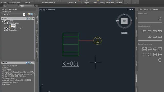
Task: Click the W compass direction on ViewCube
Action: click(x=117, y=21)
